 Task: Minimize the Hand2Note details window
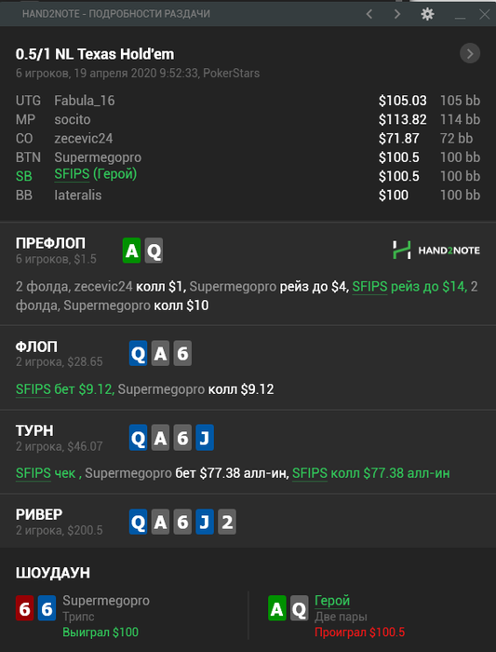[460, 15]
